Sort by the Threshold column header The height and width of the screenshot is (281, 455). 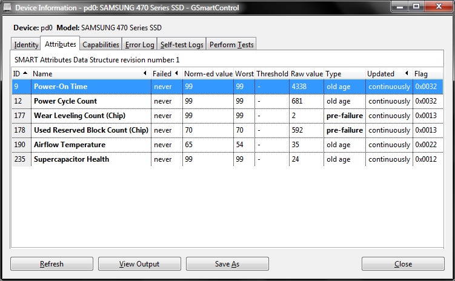272,74
